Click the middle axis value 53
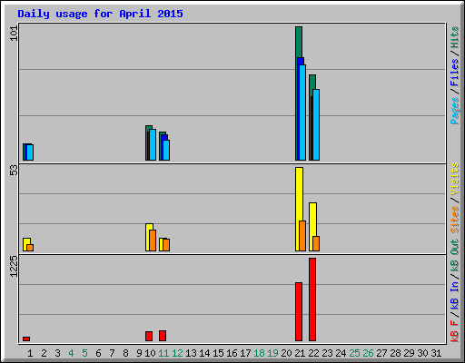 [14, 171]
